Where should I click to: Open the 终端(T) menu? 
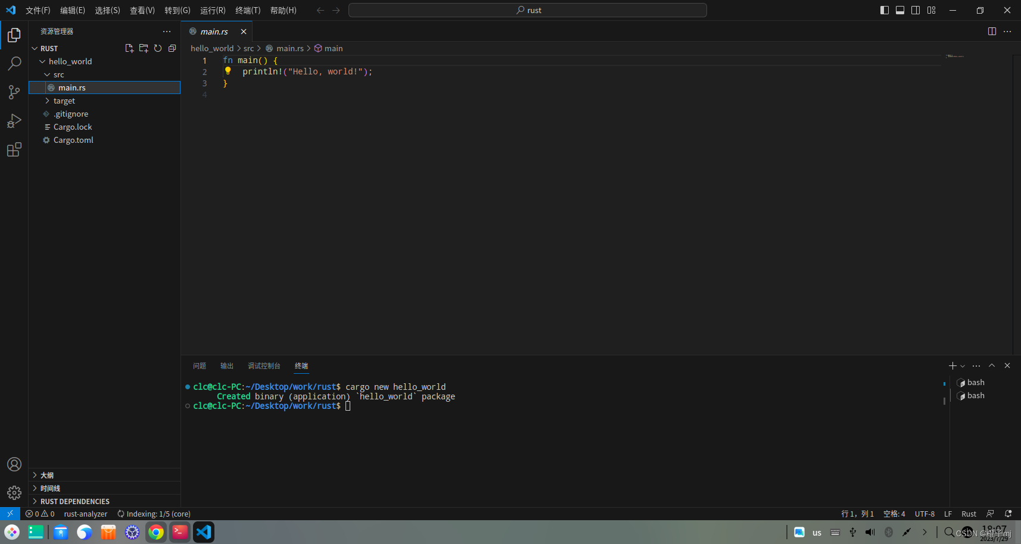(248, 10)
